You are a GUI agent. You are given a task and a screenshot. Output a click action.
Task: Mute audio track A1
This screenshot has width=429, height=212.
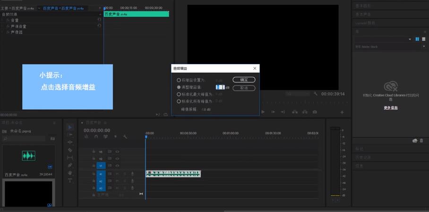117,174
